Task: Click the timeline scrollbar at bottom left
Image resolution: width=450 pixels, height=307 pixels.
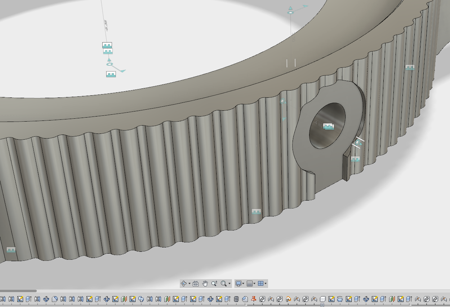Action: [x=18, y=290]
